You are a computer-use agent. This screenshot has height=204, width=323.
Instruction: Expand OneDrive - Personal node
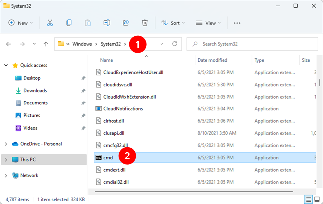tap(6, 144)
